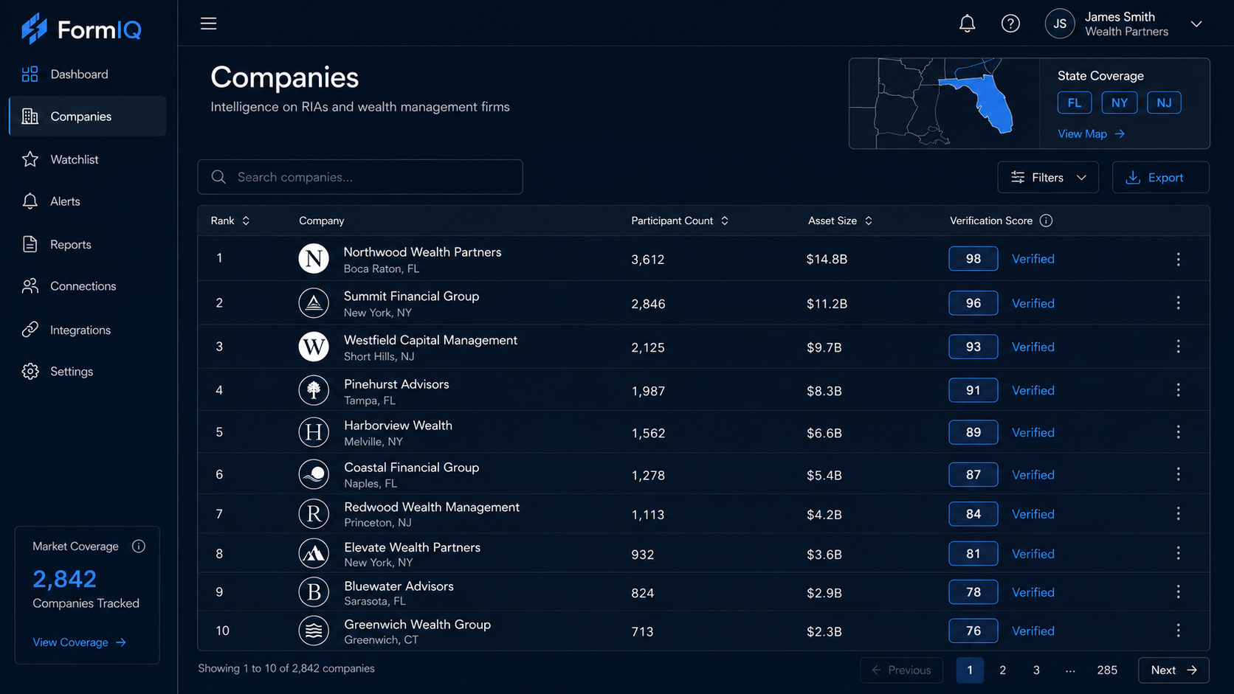Open Alerts in sidebar
The image size is (1234, 694).
(87, 201)
